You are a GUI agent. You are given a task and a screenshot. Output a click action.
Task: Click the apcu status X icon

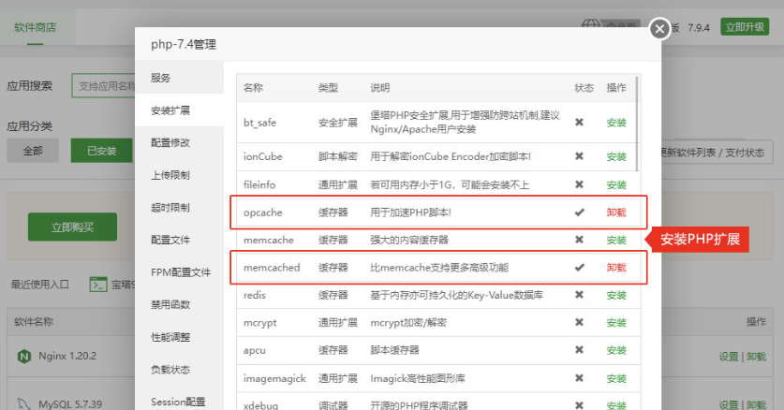[579, 349]
